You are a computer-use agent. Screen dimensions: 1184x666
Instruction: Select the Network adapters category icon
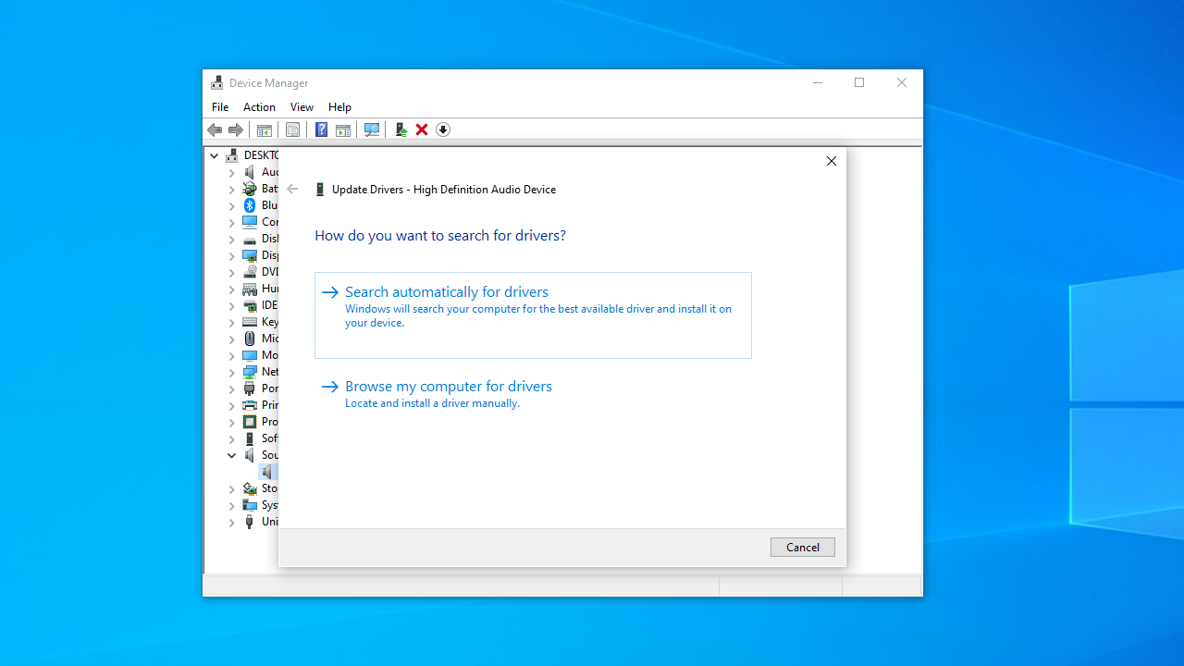[x=250, y=372]
